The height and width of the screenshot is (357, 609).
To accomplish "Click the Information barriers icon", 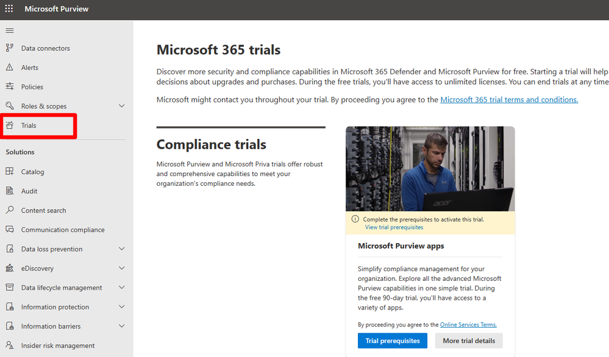I will tap(10, 326).
